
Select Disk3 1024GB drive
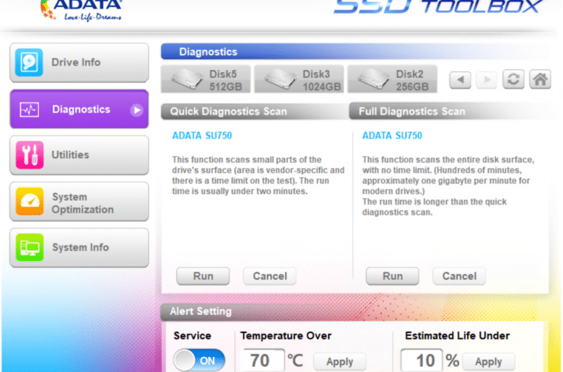tap(299, 79)
